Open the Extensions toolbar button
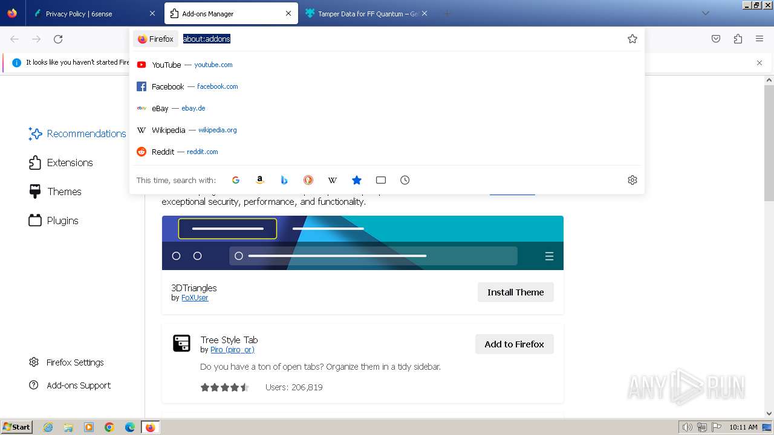Image resolution: width=774 pixels, height=435 pixels. click(738, 39)
